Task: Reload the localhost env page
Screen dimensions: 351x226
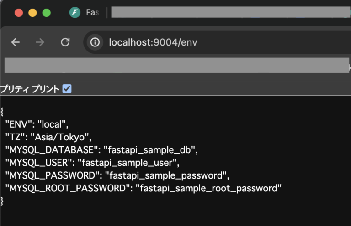Action: 65,42
